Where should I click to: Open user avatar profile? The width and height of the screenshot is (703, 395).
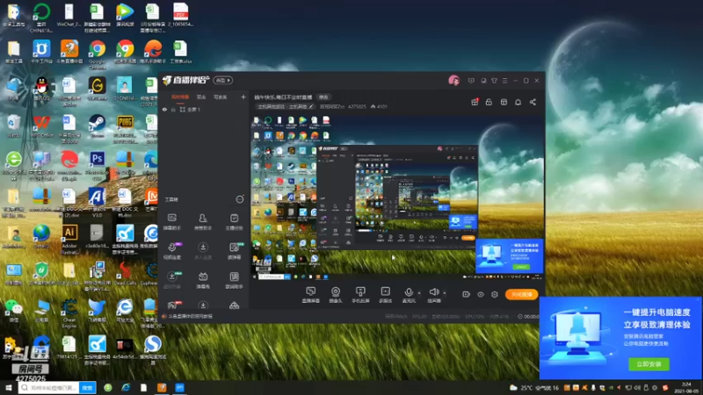click(x=453, y=80)
